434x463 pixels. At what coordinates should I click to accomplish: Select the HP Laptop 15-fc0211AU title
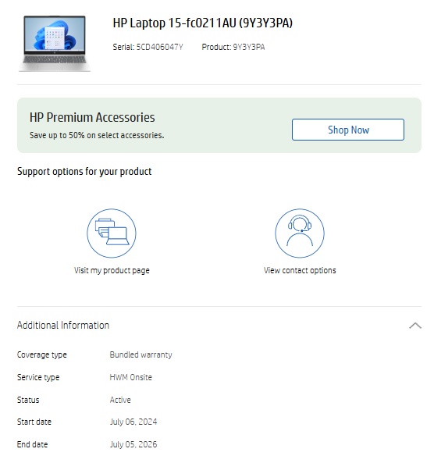[202, 23]
